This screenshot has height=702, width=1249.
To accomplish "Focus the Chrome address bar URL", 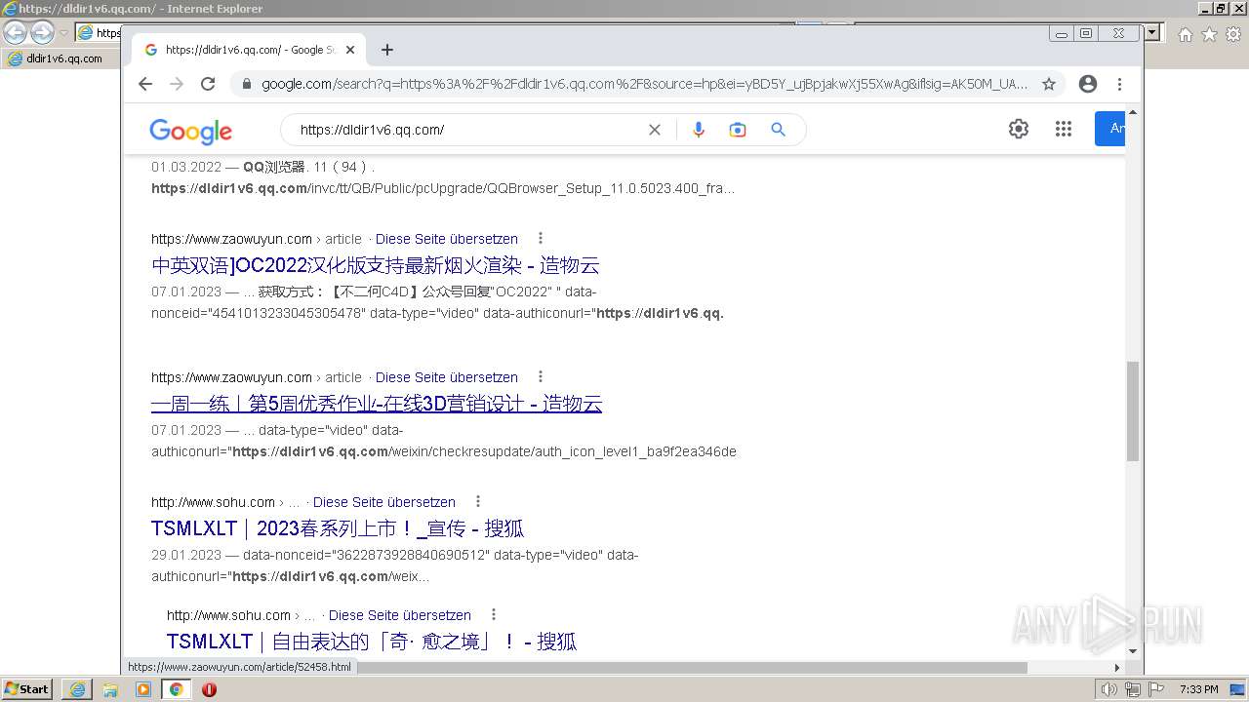I will click(644, 84).
